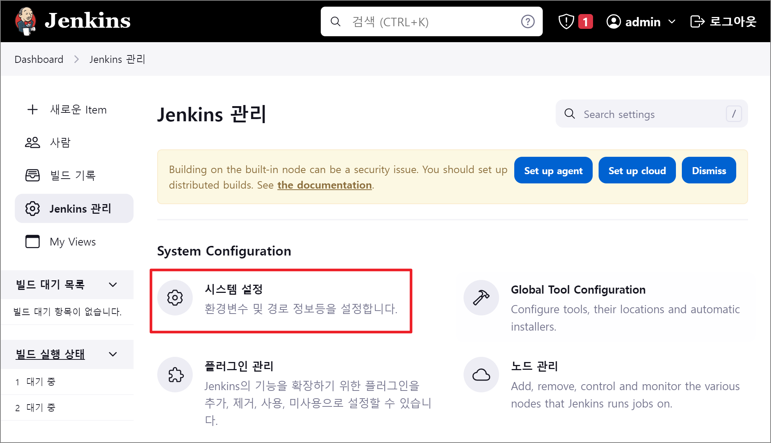Click the Set up agent button
Image resolution: width=771 pixels, height=443 pixels.
click(553, 170)
